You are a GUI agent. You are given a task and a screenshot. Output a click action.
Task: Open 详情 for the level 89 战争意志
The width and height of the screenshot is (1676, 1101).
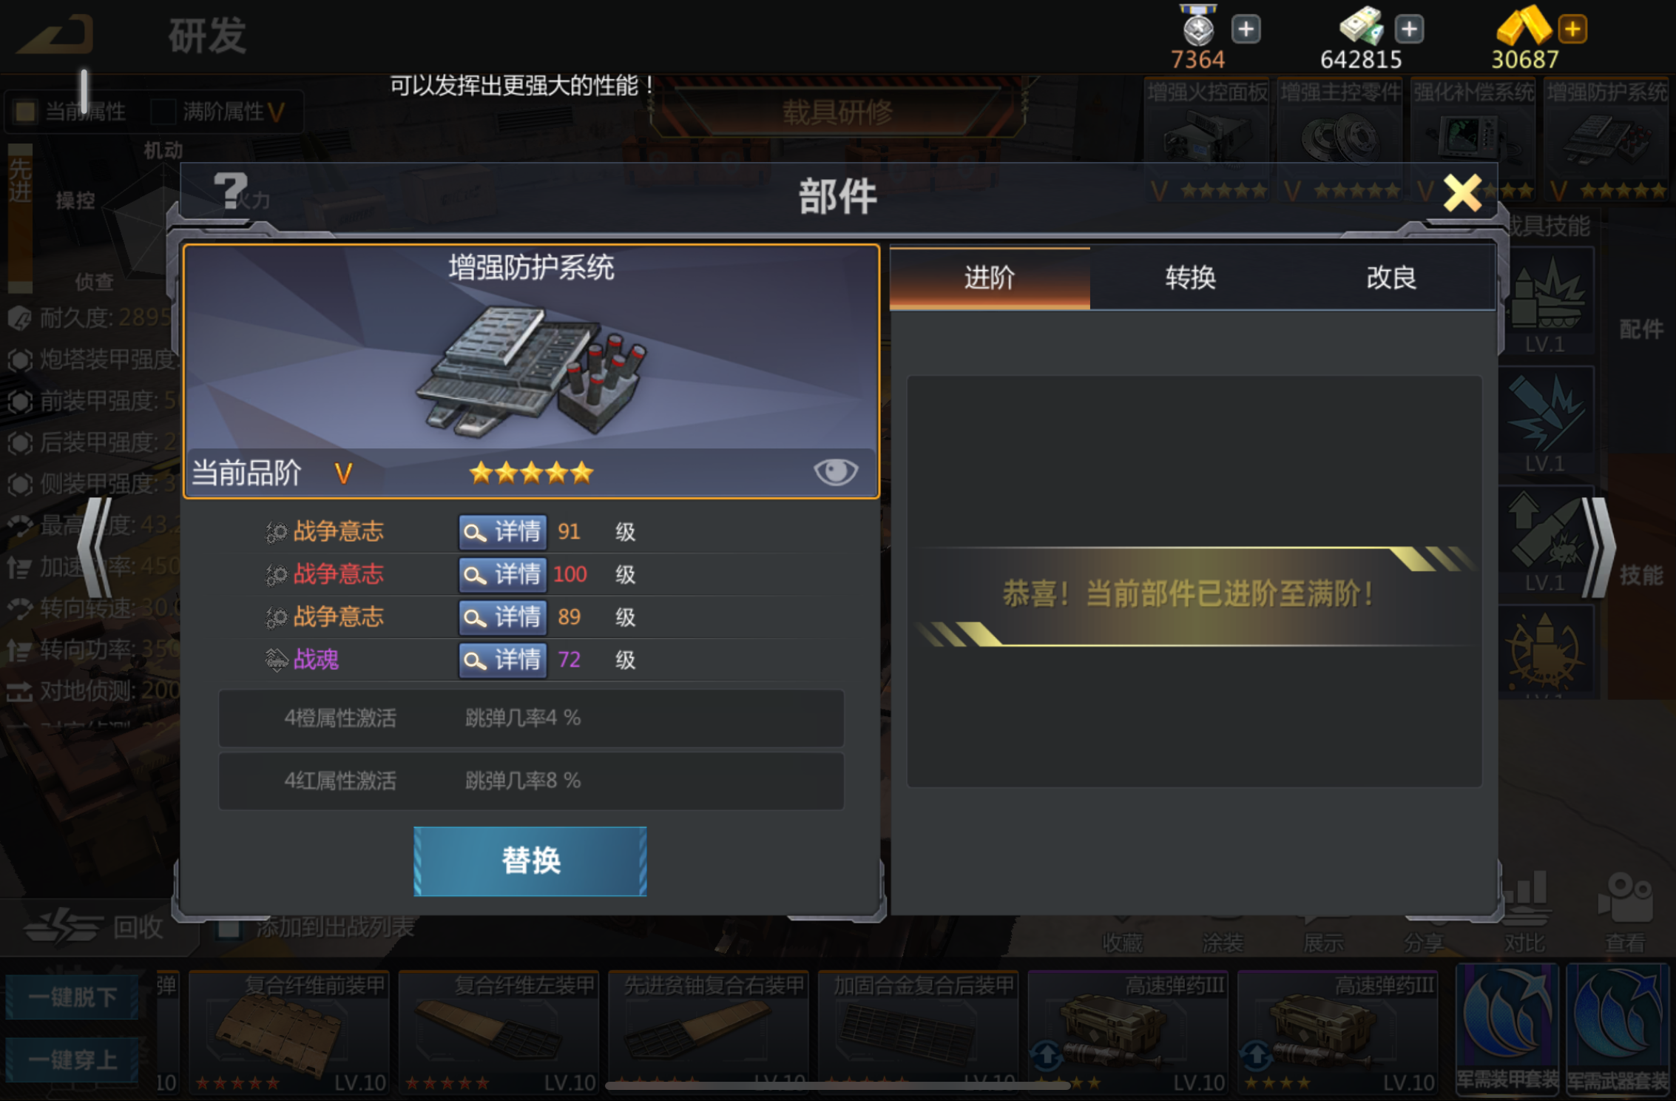pos(503,617)
